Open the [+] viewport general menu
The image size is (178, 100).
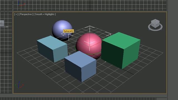16,14
